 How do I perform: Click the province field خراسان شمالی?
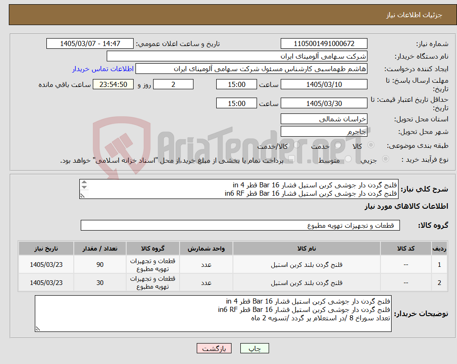pos(324,119)
